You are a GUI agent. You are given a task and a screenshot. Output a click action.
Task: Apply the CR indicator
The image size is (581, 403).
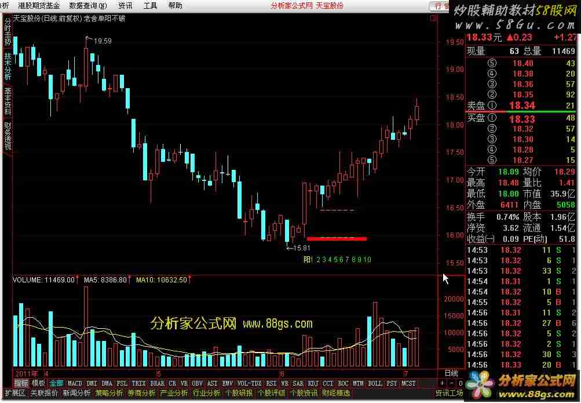coord(172,383)
